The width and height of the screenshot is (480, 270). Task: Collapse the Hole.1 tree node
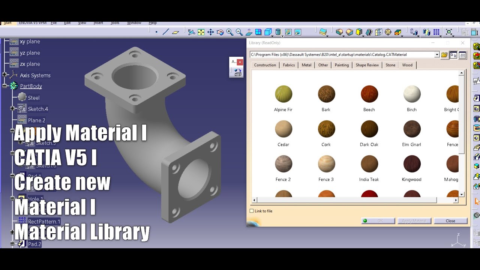[12, 198]
